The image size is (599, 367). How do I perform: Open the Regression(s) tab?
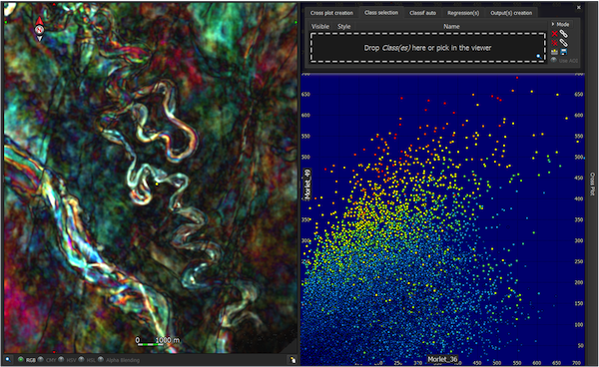(463, 13)
